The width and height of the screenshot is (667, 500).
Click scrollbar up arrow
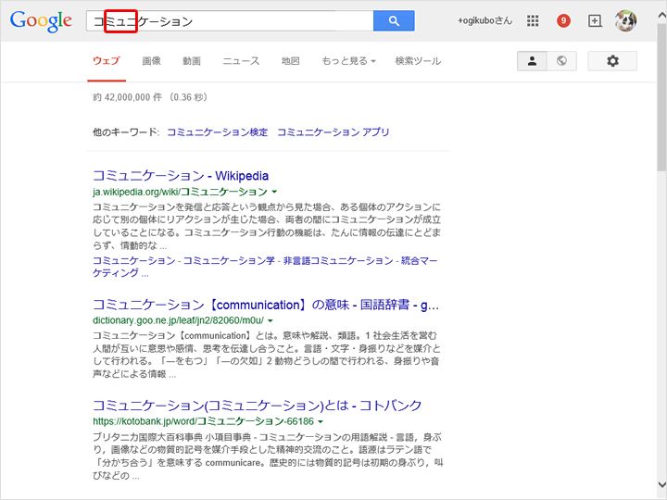tap(661, 16)
